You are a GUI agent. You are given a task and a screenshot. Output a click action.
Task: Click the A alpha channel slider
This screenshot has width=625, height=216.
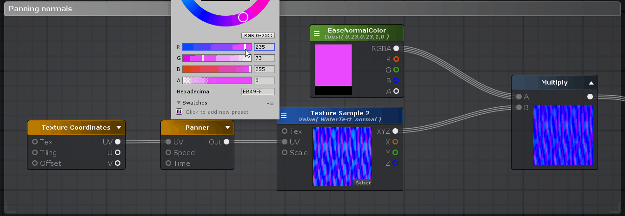coord(217,80)
